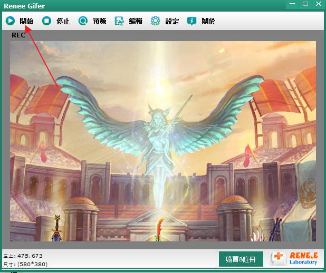The width and height of the screenshot is (326, 273).
Task: Click the angel statue capture preview
Action: tap(163, 141)
